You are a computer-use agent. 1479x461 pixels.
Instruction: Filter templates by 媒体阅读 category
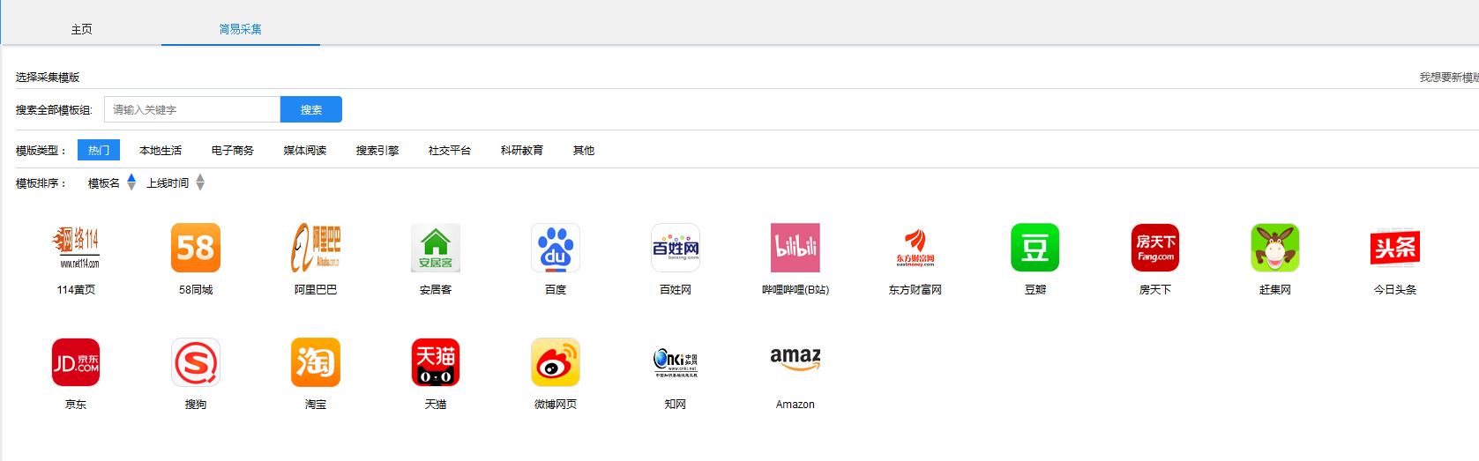(x=305, y=150)
